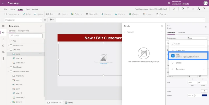Open the File menu

click(5, 9)
